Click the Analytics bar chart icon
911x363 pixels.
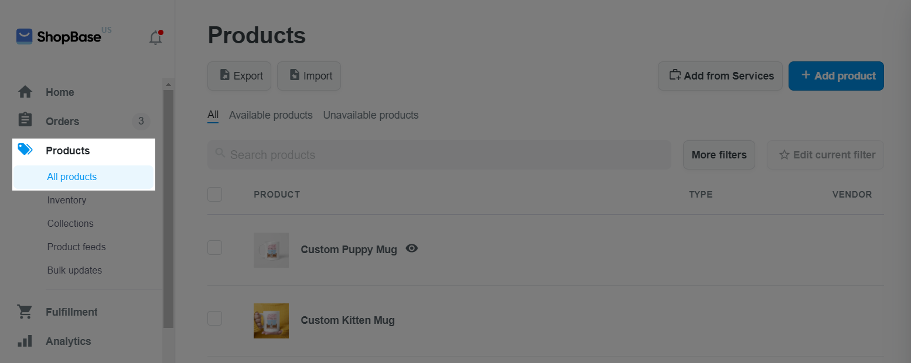coord(25,341)
